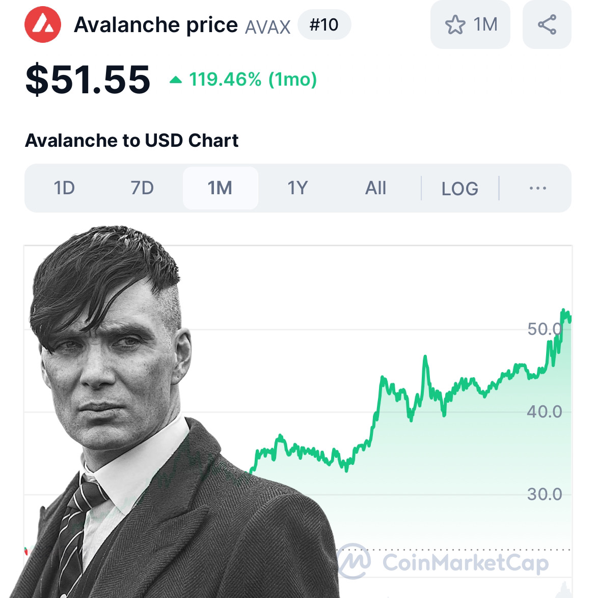
Task: Select the 7D chart range
Action: point(142,188)
